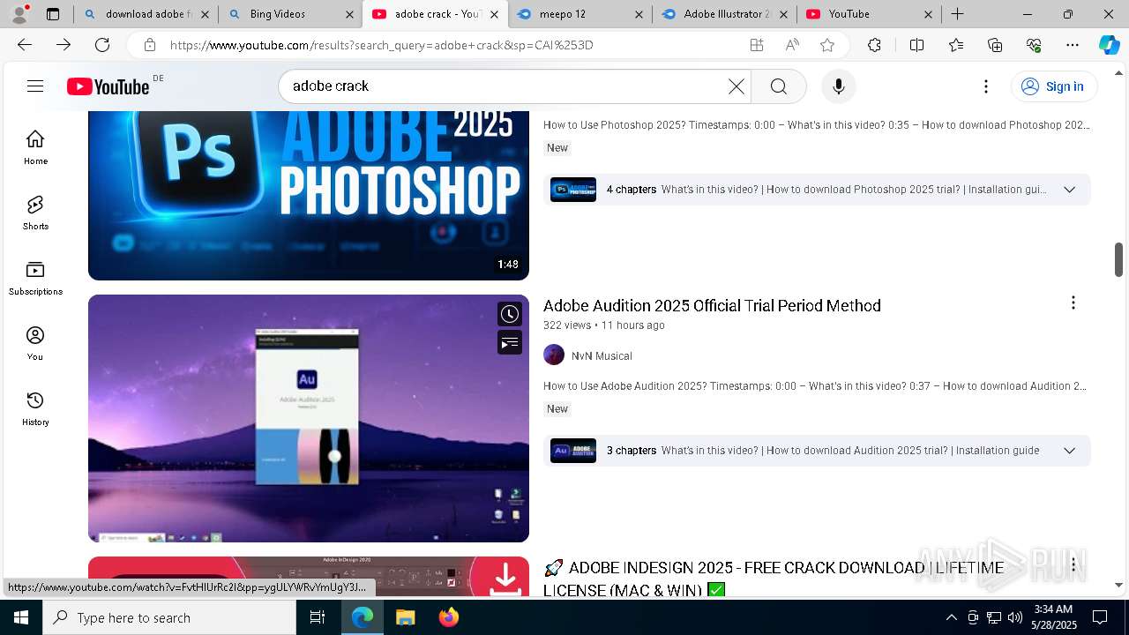Click the Windows taskbar search box

pos(169,617)
